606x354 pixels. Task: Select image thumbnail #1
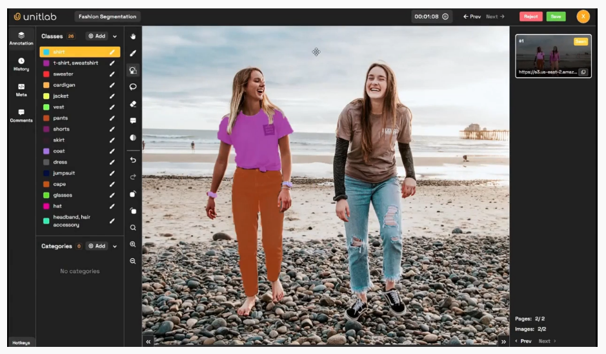point(552,53)
